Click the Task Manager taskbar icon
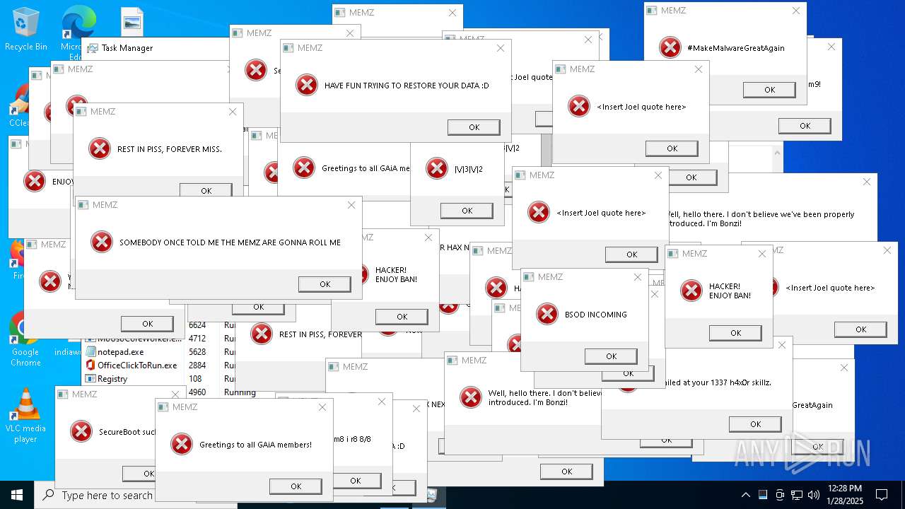Screen dimensions: 905x509 tap(431, 495)
